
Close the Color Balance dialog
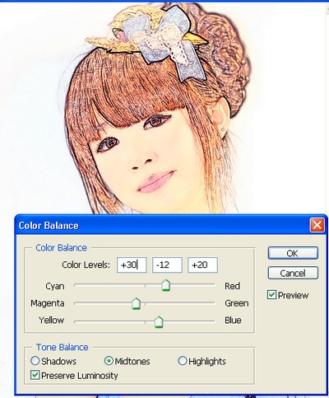(x=317, y=225)
